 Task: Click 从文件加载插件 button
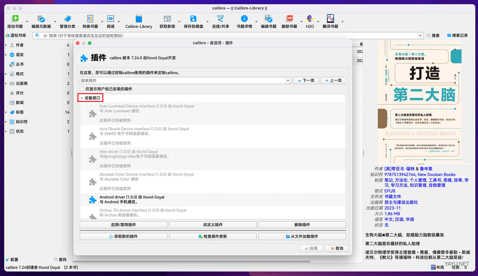pos(302,236)
